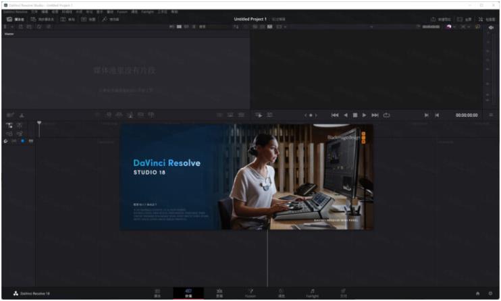This screenshot has width=501, height=301.
Task: Open Project Settings gear icon
Action: coord(490,294)
